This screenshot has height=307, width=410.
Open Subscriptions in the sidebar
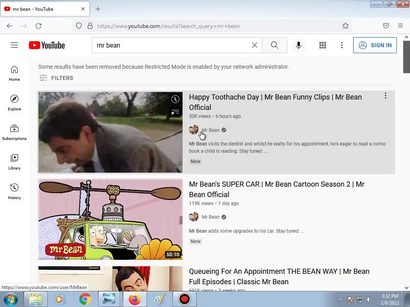(x=14, y=132)
